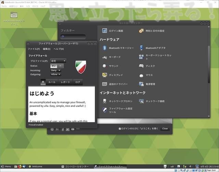This screenshot has height=172, width=219.
Task: Open Bluetooth マネージャー in Control Center
Action: click(x=118, y=48)
